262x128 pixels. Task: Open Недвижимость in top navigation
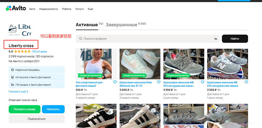click(x=49, y=9)
